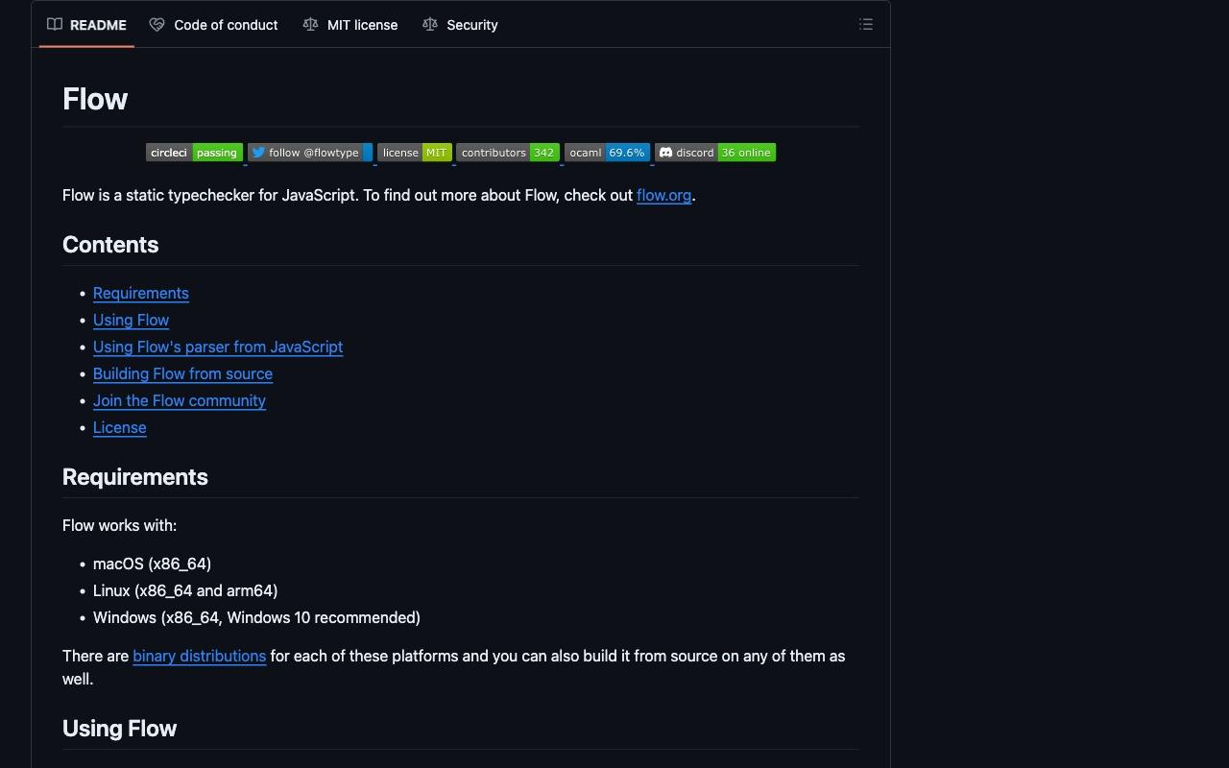Switch to Code of conduct tab
Screen dimensions: 1229x768
click(213, 25)
